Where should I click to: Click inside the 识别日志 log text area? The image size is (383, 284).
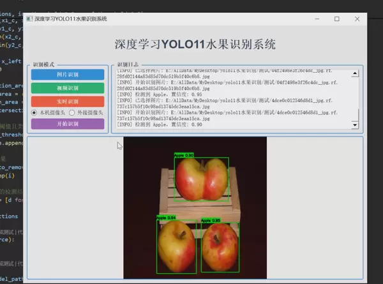(x=230, y=100)
